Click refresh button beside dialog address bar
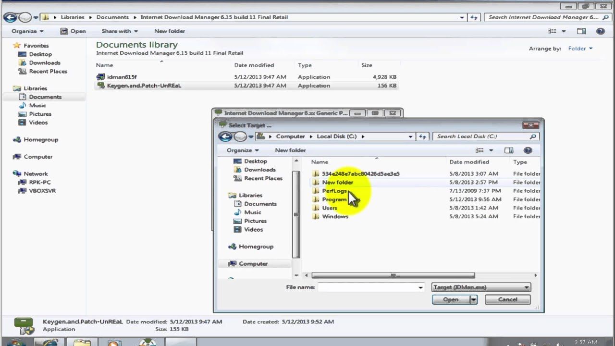This screenshot has width=615, height=346. 422,136
